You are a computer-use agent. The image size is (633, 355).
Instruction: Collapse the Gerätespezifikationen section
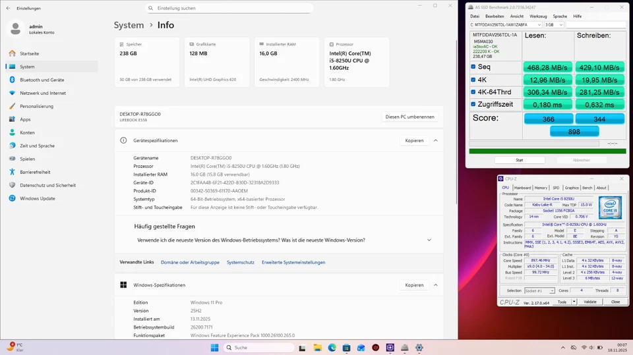(x=436, y=140)
